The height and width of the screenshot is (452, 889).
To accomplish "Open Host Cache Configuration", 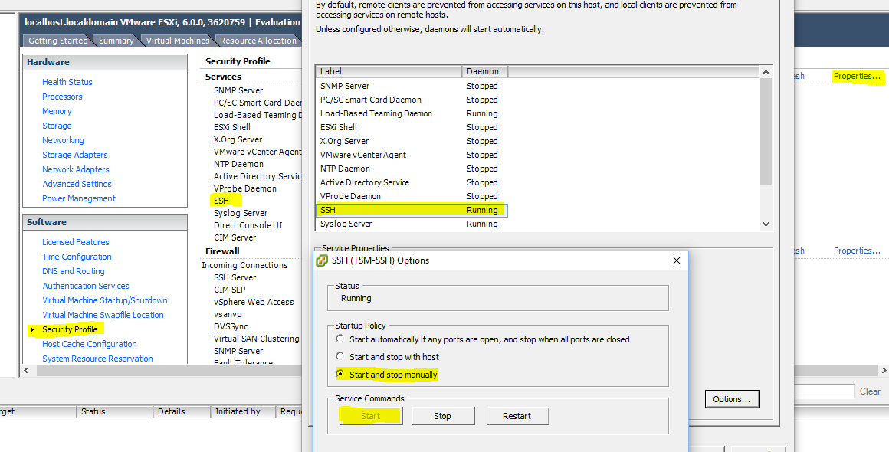I will click(90, 344).
